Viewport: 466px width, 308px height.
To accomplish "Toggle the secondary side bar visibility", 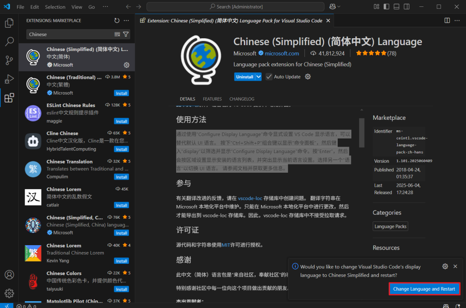I will pyautogui.click(x=406, y=6).
